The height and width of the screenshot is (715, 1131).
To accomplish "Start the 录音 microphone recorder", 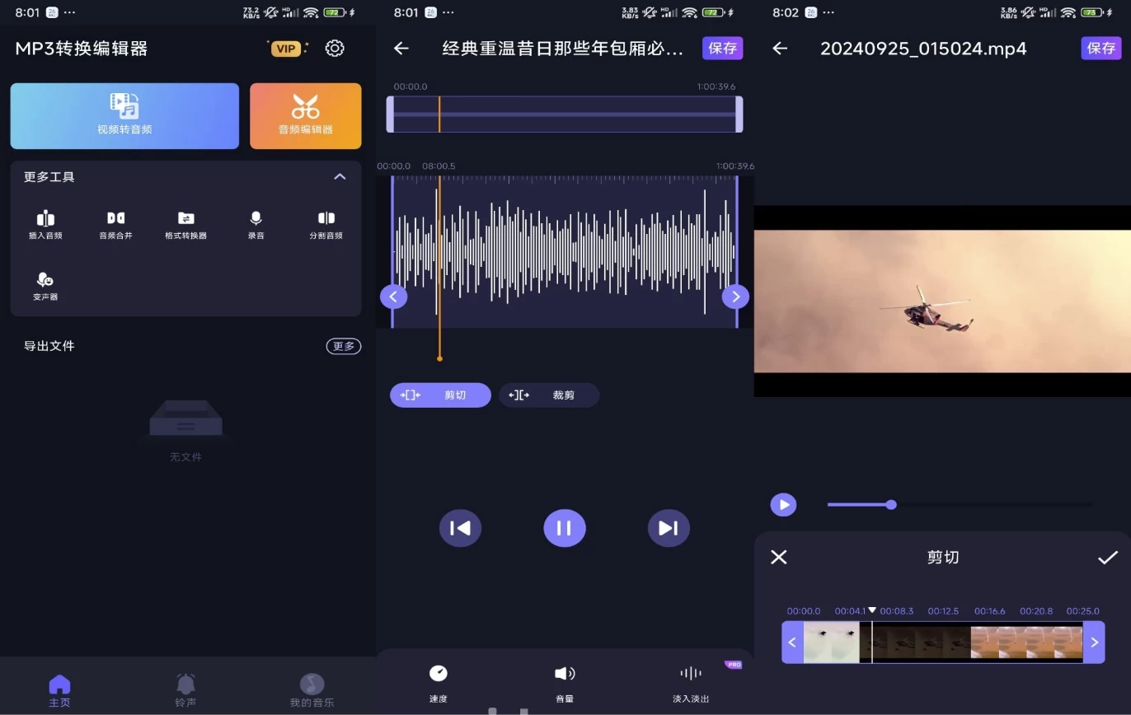I will 256,224.
